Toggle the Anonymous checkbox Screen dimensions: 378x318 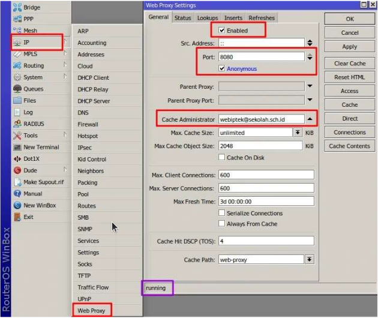click(223, 68)
